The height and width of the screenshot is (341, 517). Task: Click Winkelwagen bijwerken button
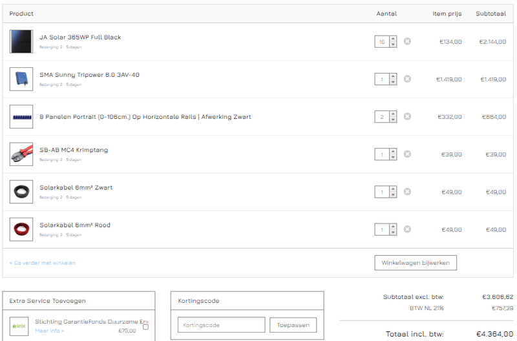click(x=416, y=263)
